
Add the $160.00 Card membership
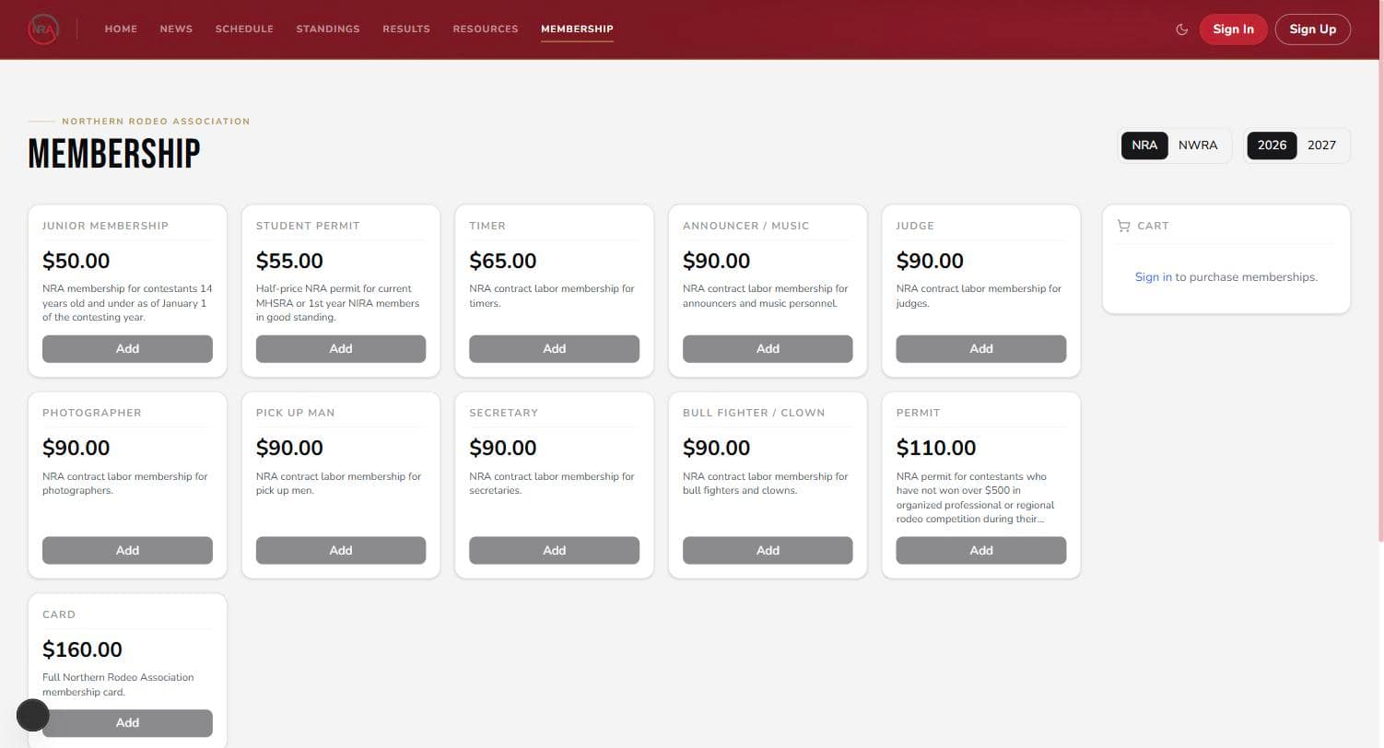coord(127,723)
